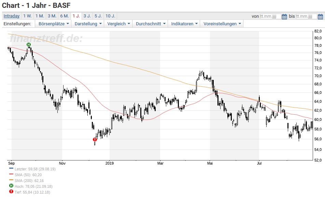Click the '60,0' price axis label
325x197 pixels.
(318, 119)
